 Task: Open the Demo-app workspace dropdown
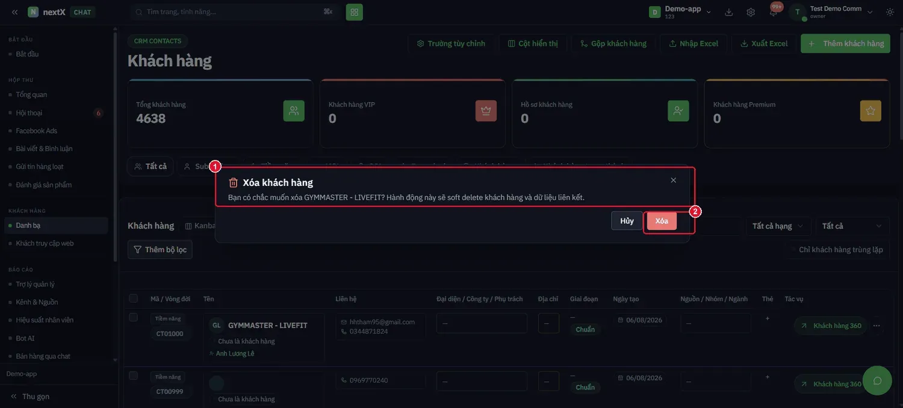pyautogui.click(x=680, y=12)
